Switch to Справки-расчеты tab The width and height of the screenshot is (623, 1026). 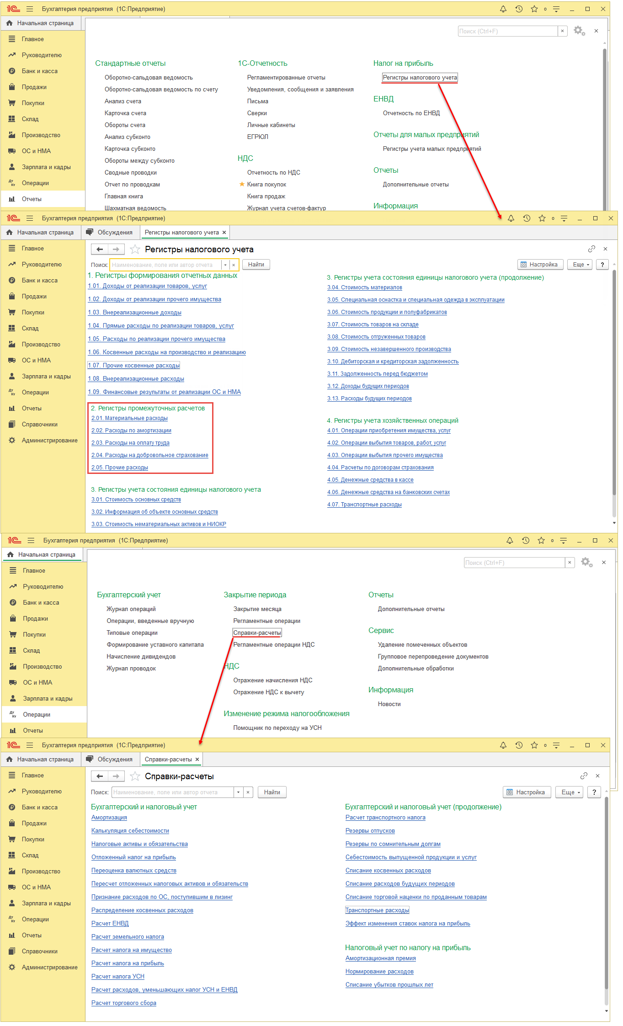[168, 760]
